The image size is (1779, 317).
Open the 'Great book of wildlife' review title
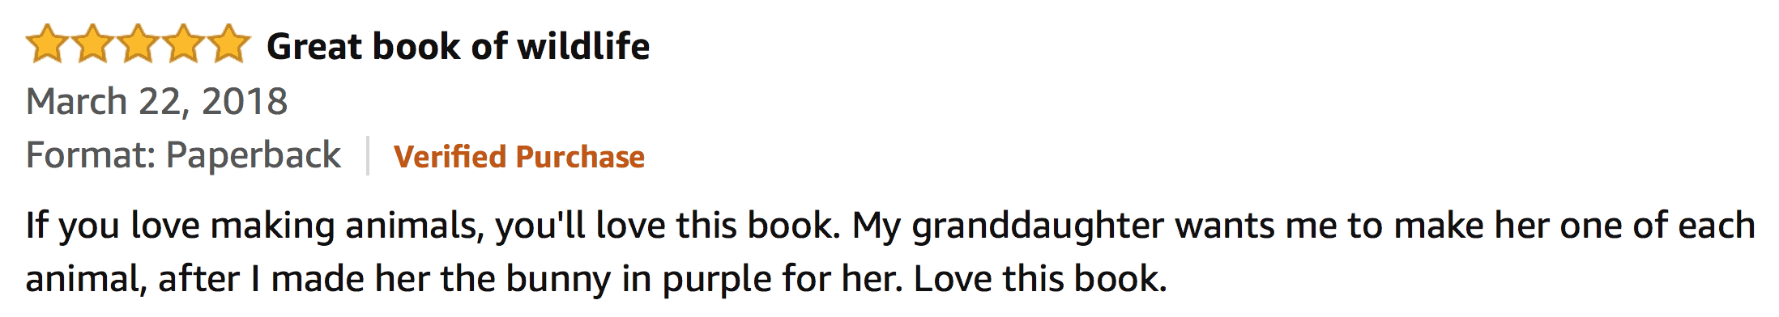coord(458,46)
